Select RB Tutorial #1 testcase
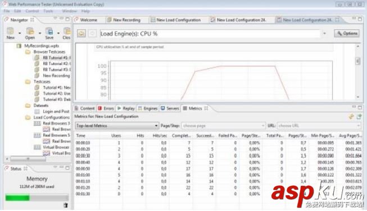367x211 pixels. (56, 57)
